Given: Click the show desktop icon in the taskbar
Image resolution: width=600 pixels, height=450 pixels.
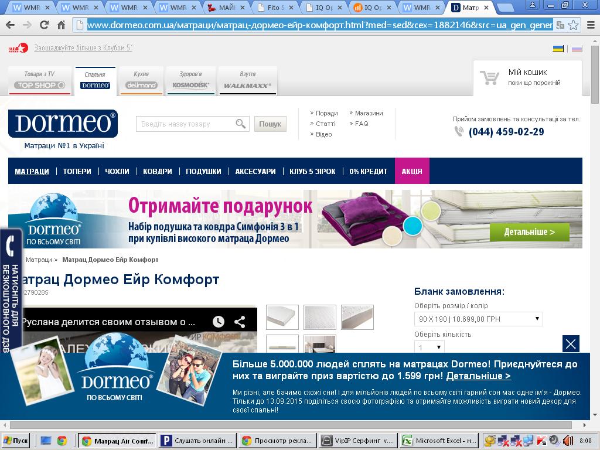Looking at the screenshot, I should click(46, 441).
